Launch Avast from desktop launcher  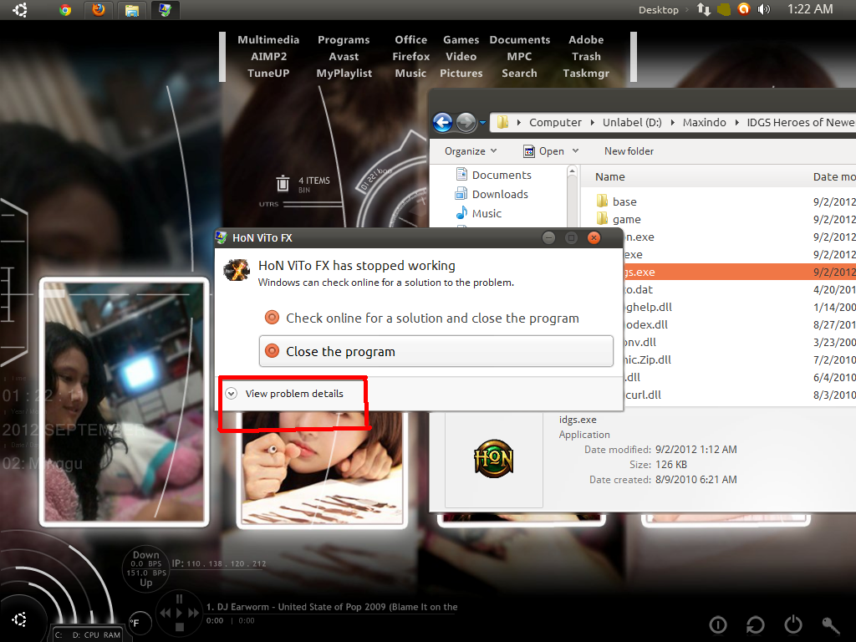tap(344, 57)
